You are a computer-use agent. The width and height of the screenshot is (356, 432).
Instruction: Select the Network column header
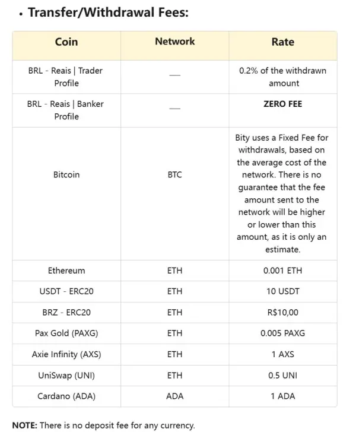point(174,42)
